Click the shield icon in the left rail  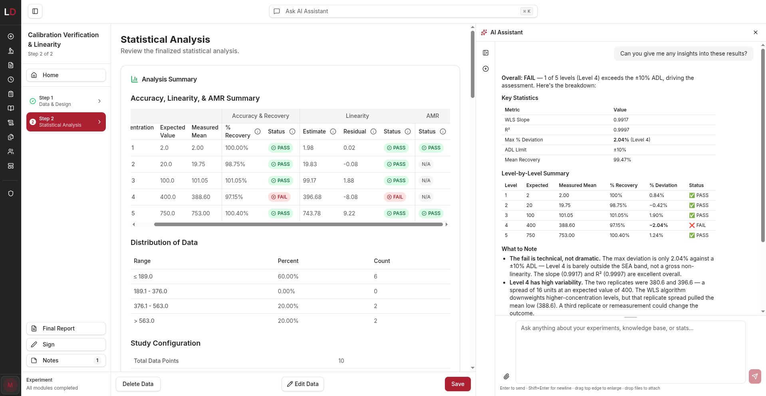tap(11, 193)
